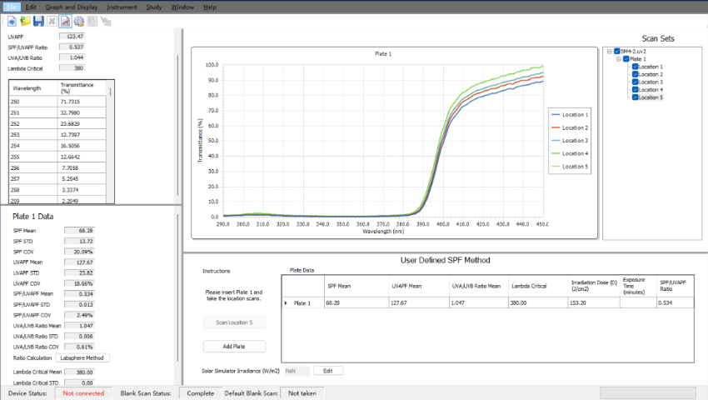This screenshot has width=708, height=400.
Task: Click the teal Location 3 legend swatch
Action: point(556,141)
